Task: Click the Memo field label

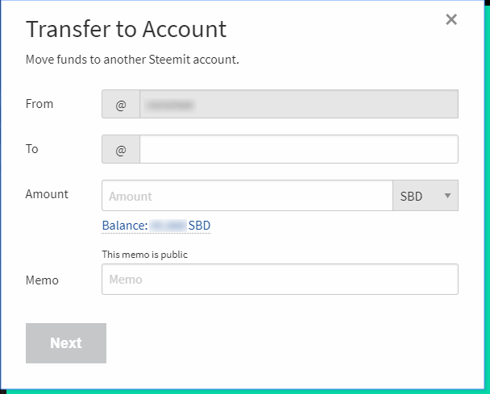Action: (x=42, y=280)
